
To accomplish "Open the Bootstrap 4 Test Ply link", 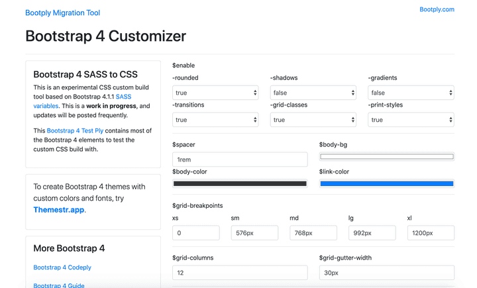I will [x=75, y=131].
